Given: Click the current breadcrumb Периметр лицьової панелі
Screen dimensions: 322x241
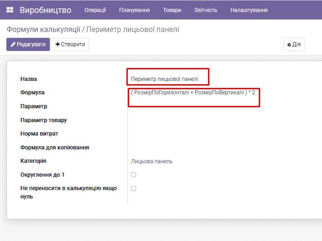Looking at the screenshot, I should point(133,29).
